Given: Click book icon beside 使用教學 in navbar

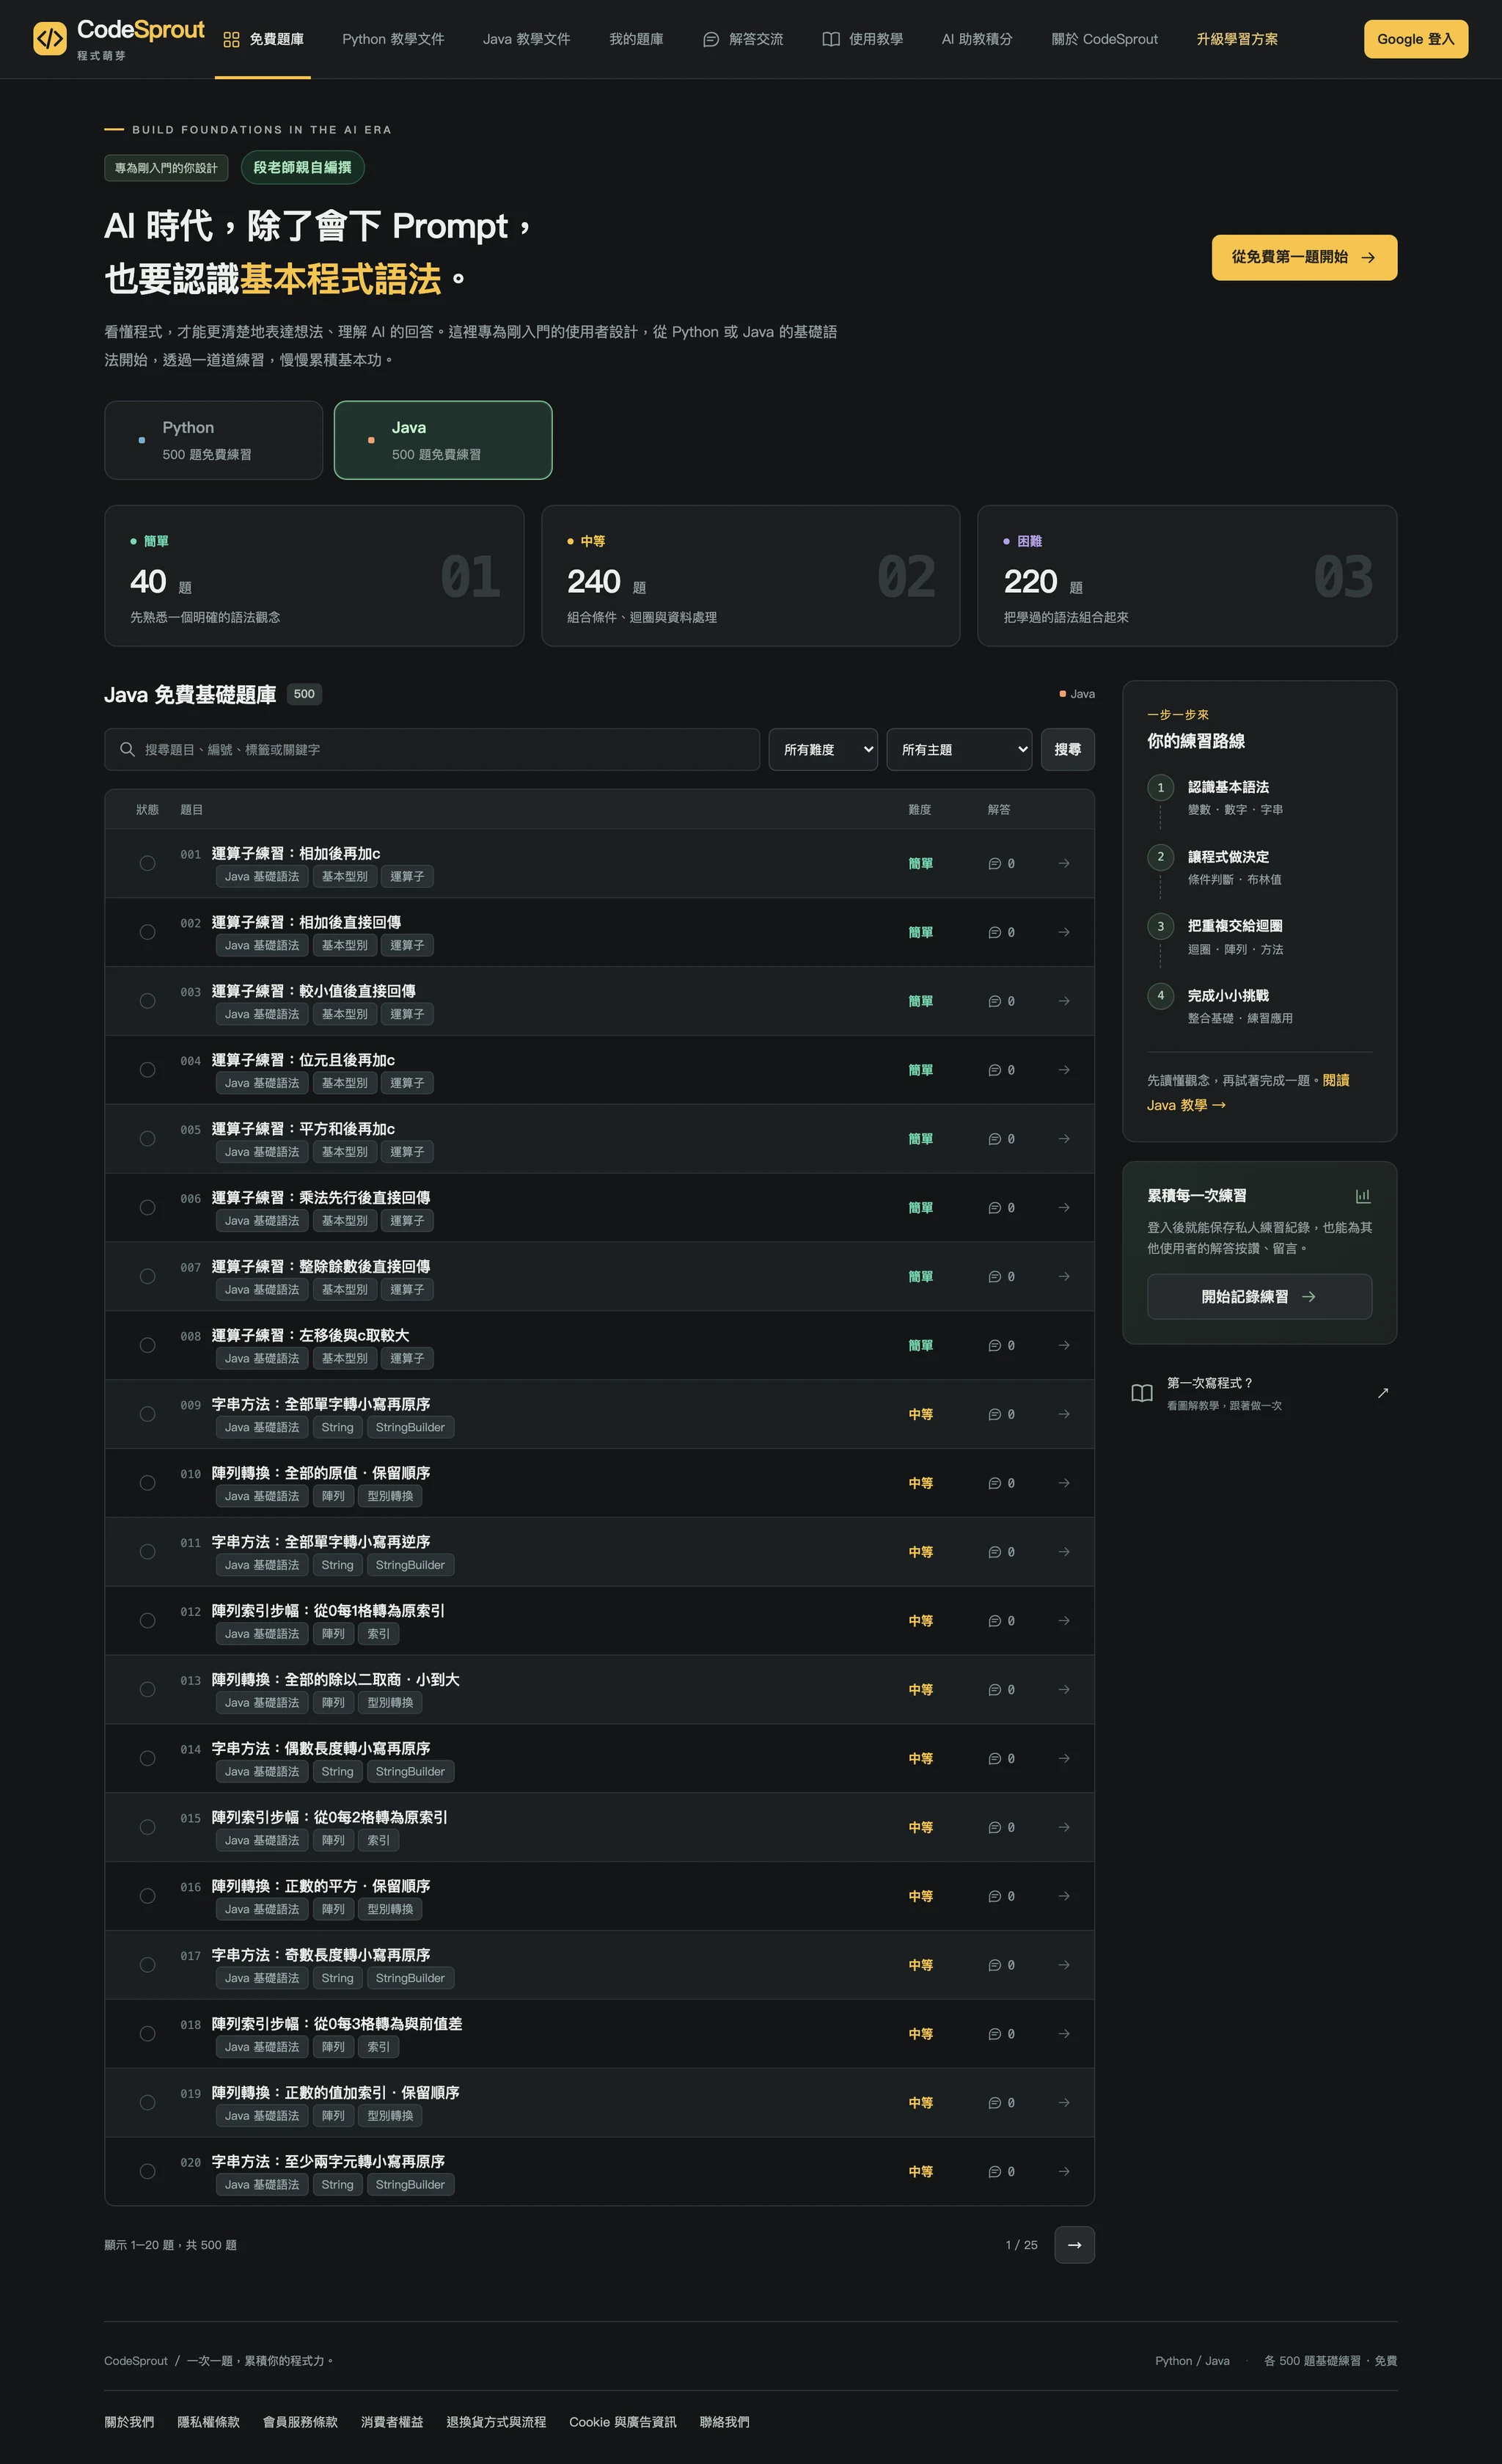Looking at the screenshot, I should pos(830,39).
